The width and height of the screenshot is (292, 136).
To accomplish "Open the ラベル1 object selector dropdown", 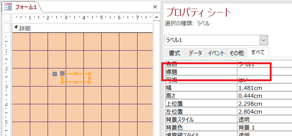I will coord(264,40).
